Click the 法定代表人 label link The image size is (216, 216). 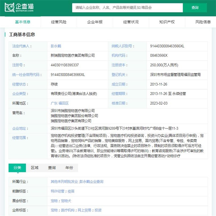coord(21,46)
